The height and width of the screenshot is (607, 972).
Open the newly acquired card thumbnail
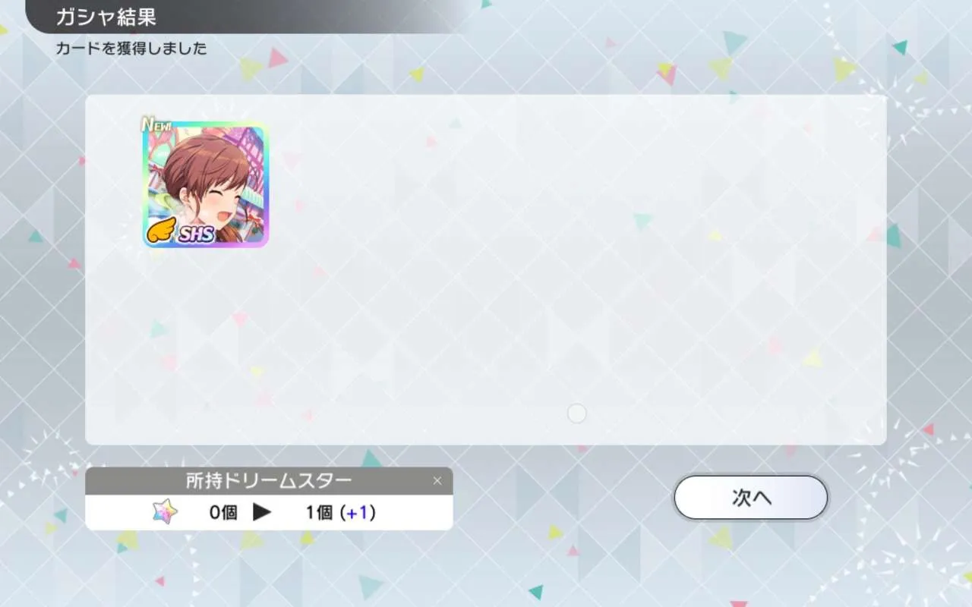[x=206, y=184]
